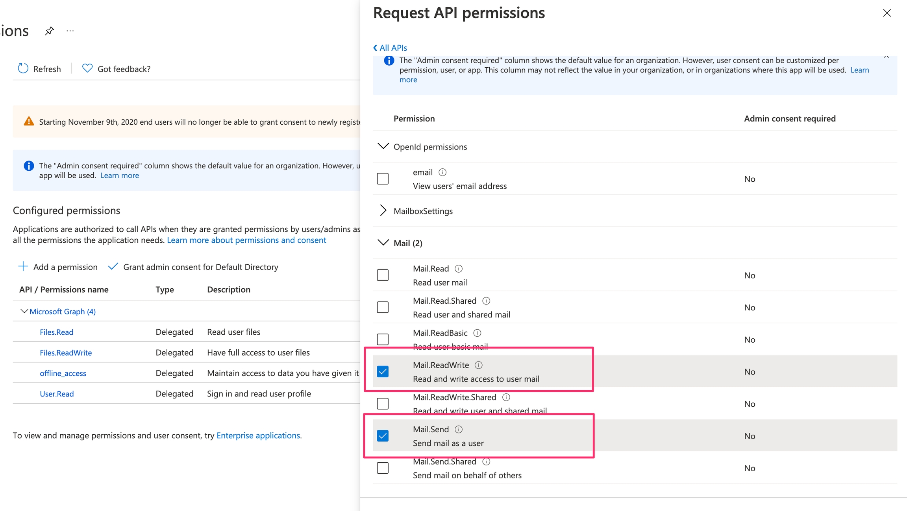Click info icon beside Mail.ReadWrite
907x511 pixels.
pyautogui.click(x=479, y=365)
